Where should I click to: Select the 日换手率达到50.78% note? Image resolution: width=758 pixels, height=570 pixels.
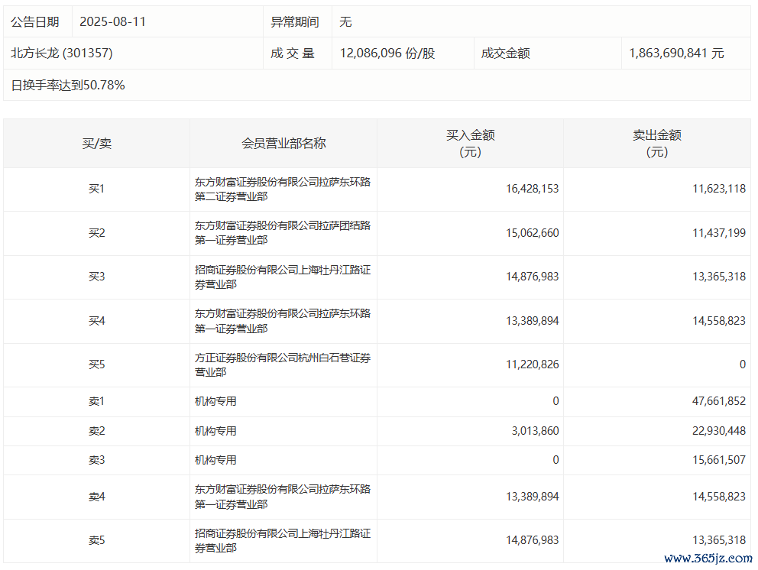point(68,85)
